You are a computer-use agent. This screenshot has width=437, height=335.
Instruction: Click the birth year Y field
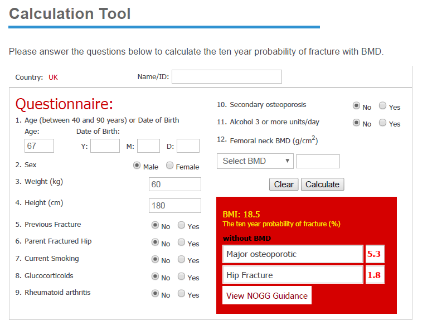[x=105, y=146]
